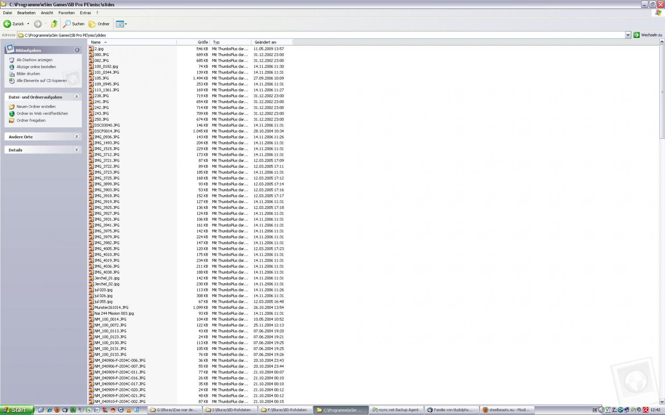Select file icon of 105.JPG
The image size is (665, 415).
point(91,78)
